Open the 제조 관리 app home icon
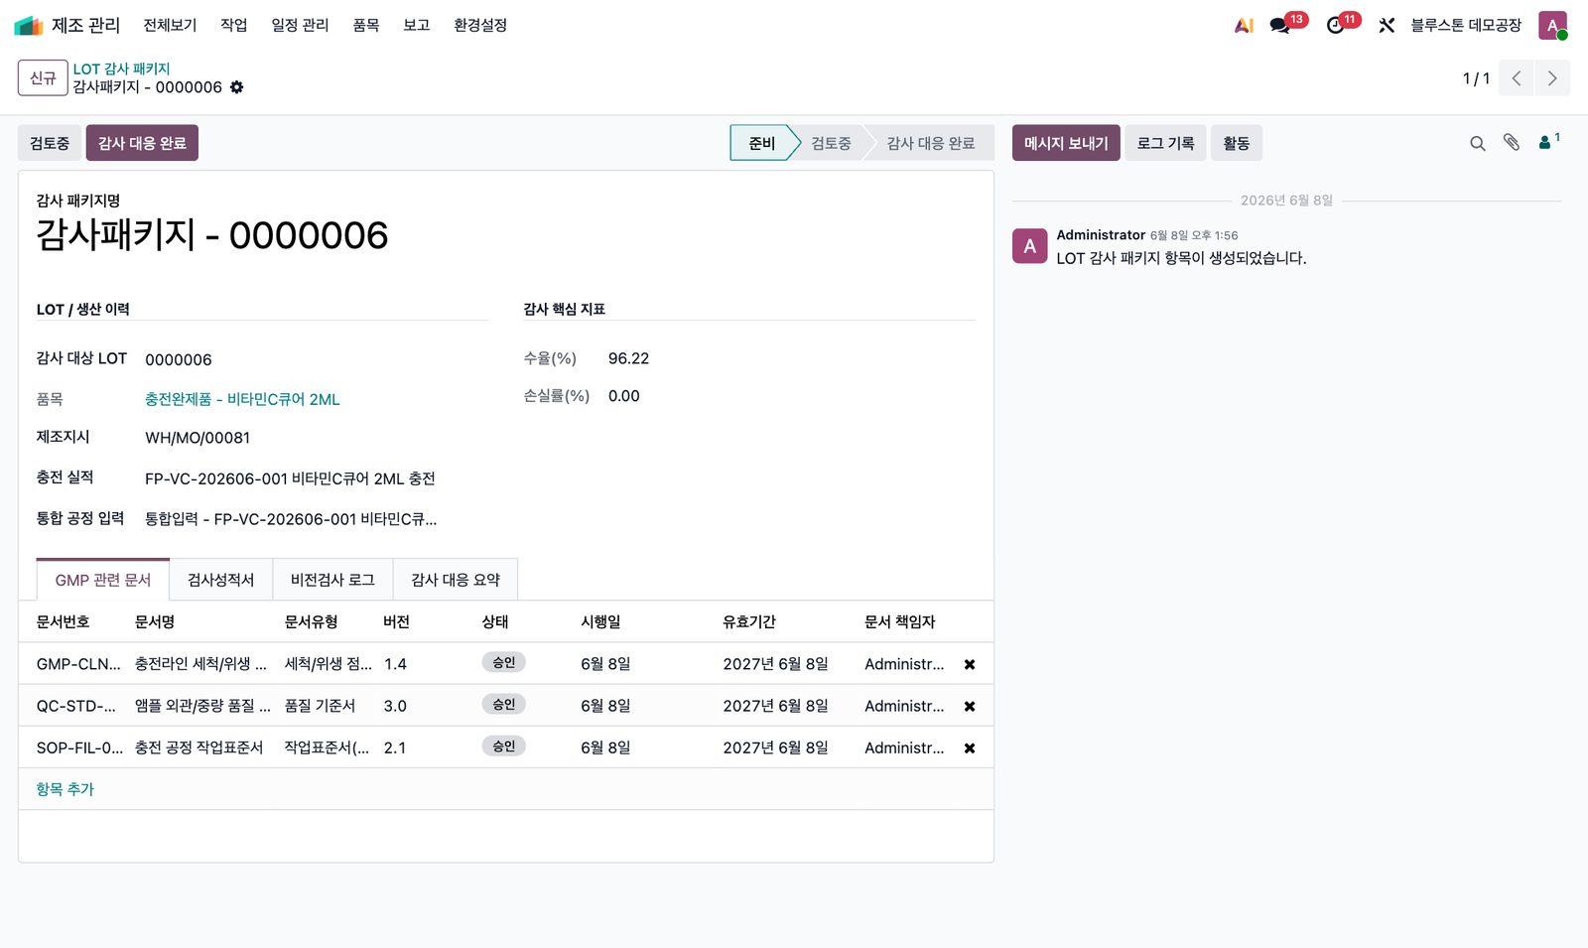This screenshot has width=1588, height=948. tap(29, 25)
